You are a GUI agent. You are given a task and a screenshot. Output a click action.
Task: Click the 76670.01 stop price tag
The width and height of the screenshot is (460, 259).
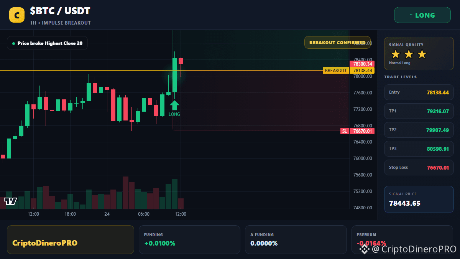[362, 131]
